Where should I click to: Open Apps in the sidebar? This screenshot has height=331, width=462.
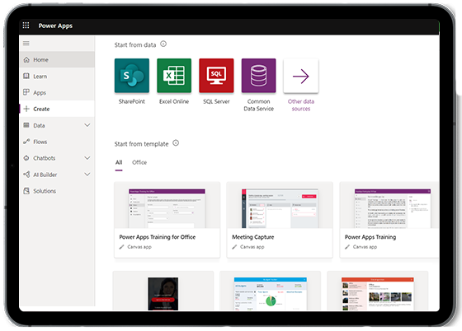57,92
